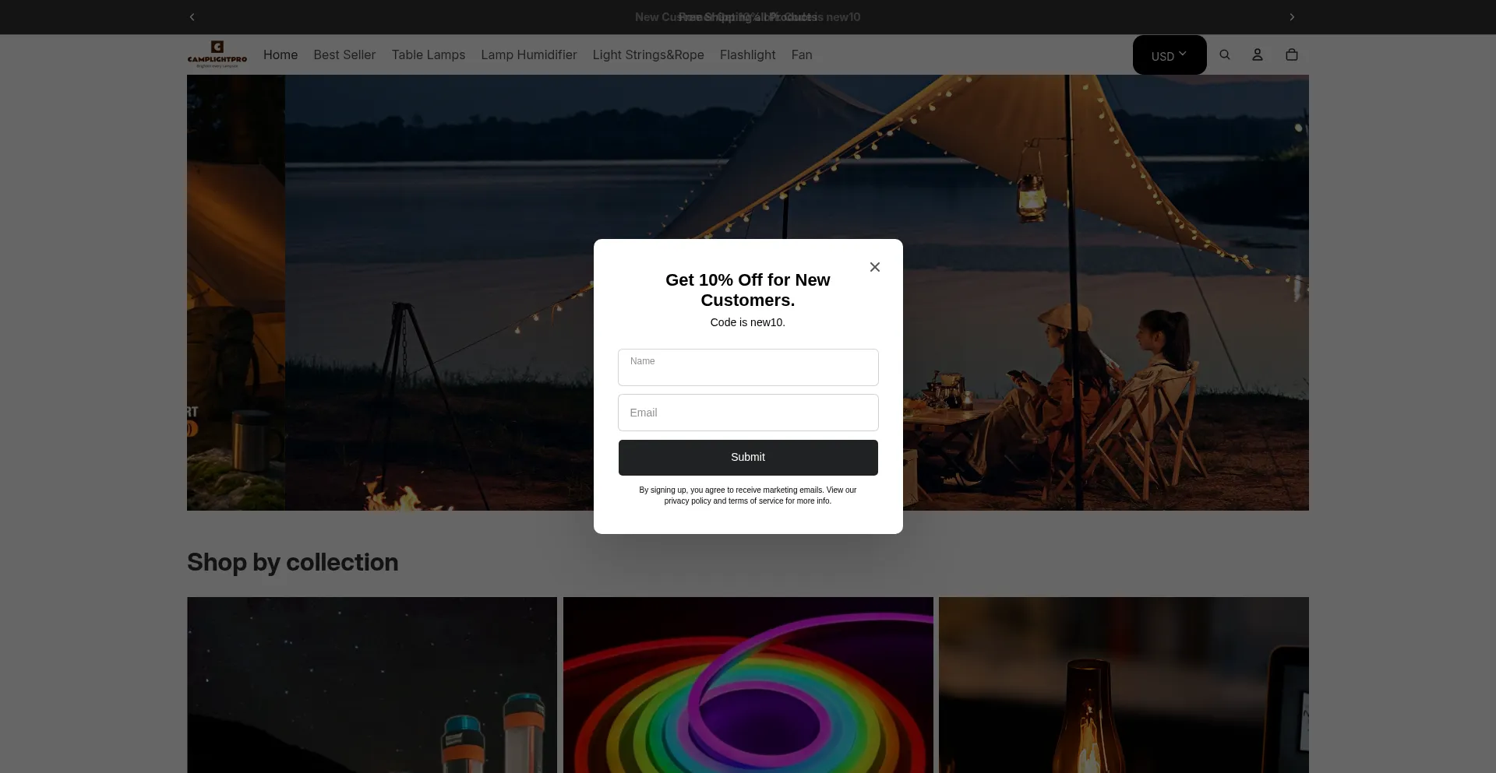Image resolution: width=1496 pixels, height=773 pixels.
Task: Close the 10% off popup with the X
Action: coord(874,266)
